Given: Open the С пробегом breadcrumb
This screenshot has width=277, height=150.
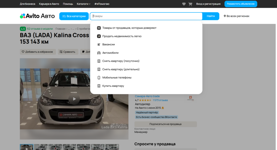Looking at the screenshot, I should [83, 29].
